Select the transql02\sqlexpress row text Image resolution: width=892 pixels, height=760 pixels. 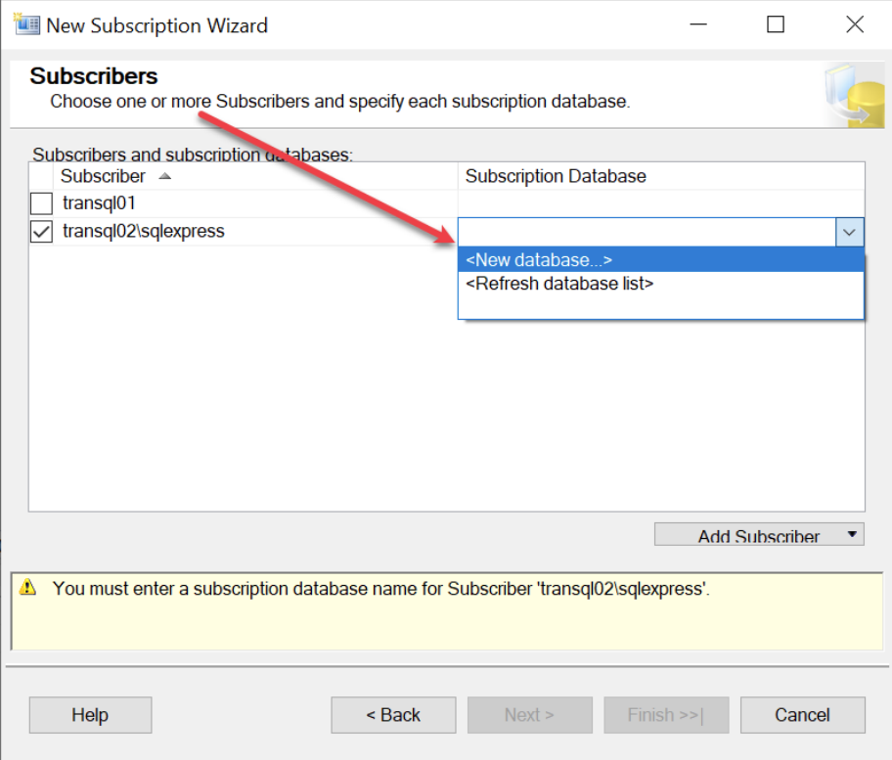[144, 231]
